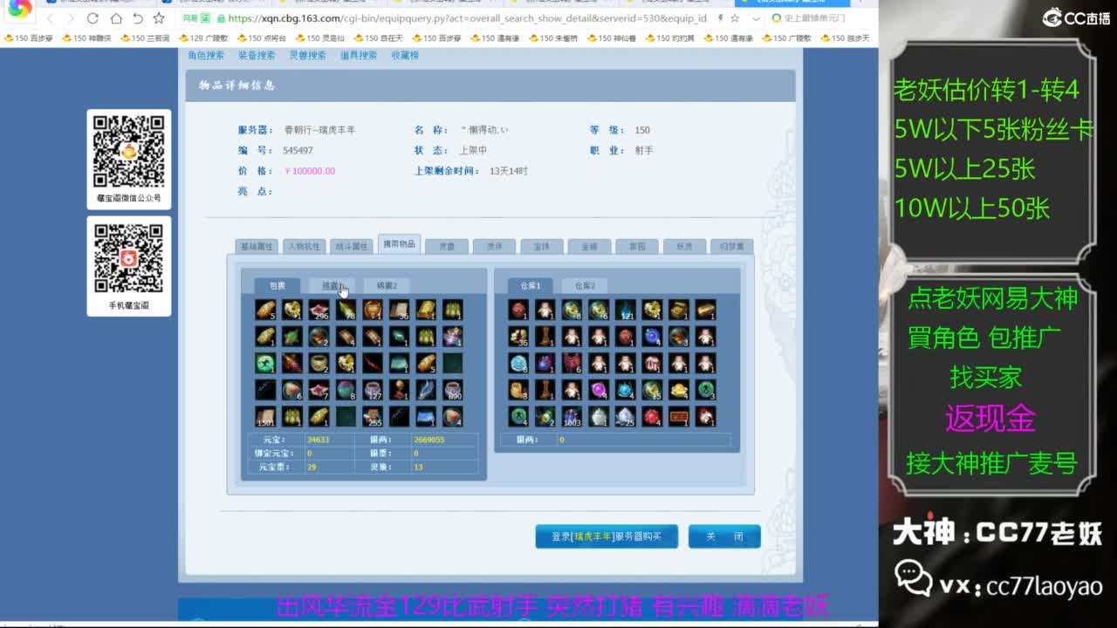Select the round orb bag item with count 8
This screenshot has width=1117, height=628.
pyautogui.click(x=346, y=390)
